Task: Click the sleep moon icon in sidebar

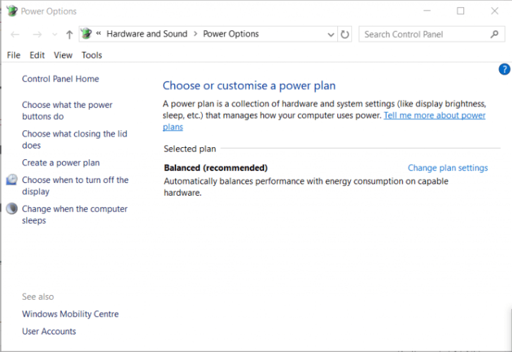Action: 12,208
